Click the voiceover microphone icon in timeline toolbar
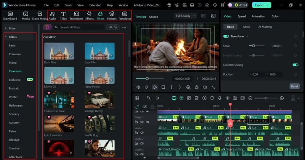The height and width of the screenshot is (160, 305). tap(220, 98)
